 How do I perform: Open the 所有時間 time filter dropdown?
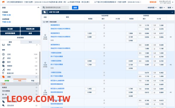coord(152,8)
